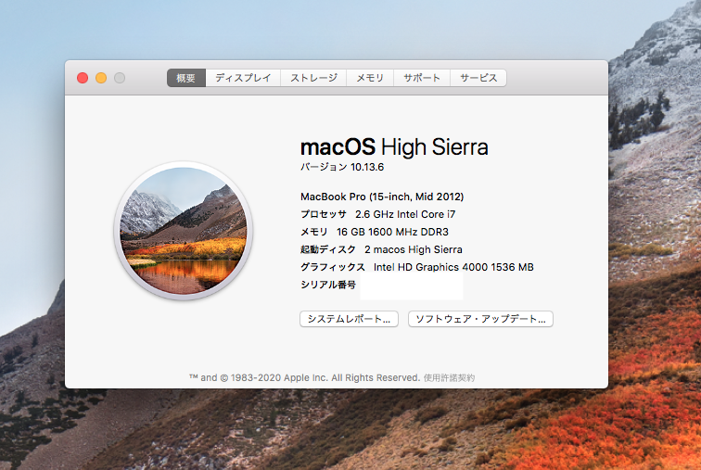The width and height of the screenshot is (701, 470).
Task: Click the macOS High Sierra title text
Action: point(394,147)
